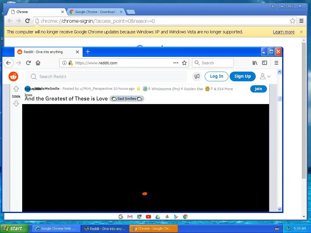
Task: Open the Sad Smiles flair tag
Action: click(x=127, y=99)
